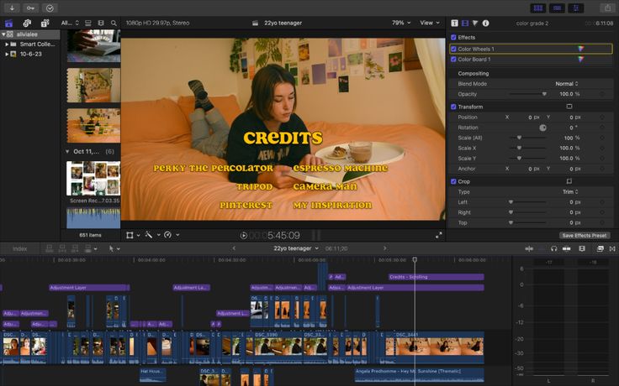Show Crop onscreen controls icon
The image size is (619, 386).
pyautogui.click(x=569, y=181)
